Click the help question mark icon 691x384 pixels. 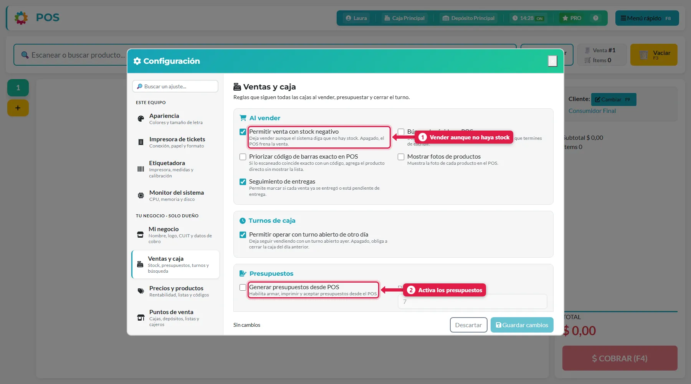pos(595,18)
